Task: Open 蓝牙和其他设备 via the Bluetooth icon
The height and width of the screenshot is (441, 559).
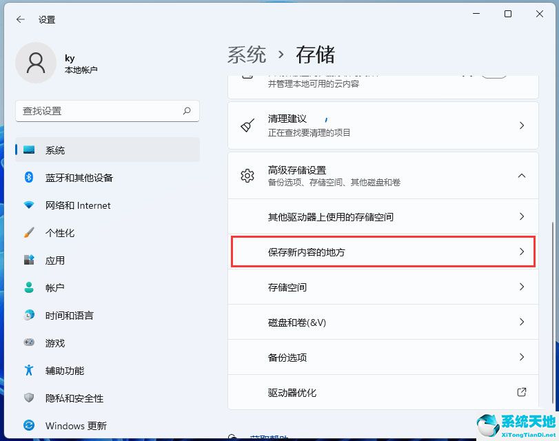Action: point(28,178)
